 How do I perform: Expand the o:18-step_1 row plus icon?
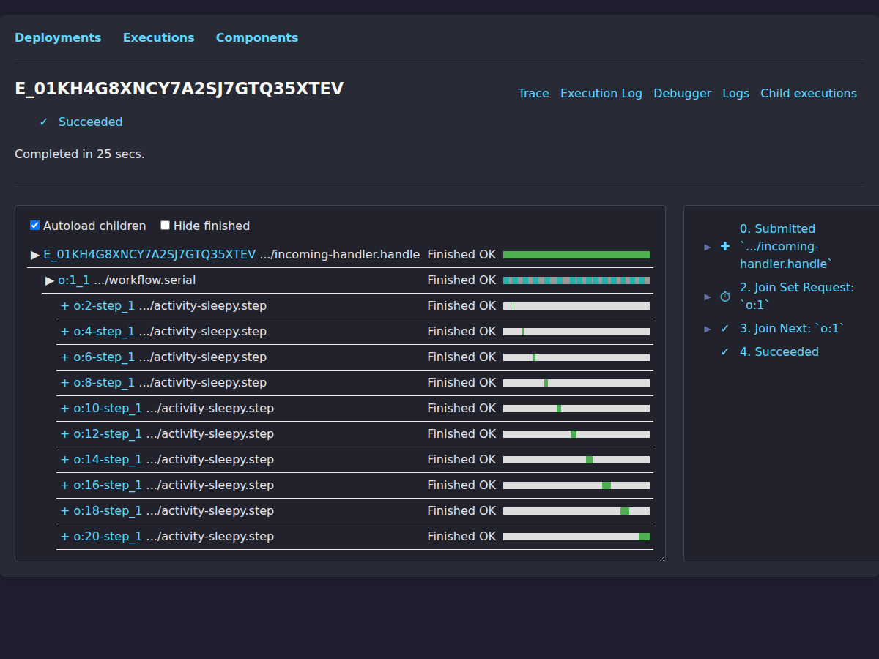coord(64,511)
